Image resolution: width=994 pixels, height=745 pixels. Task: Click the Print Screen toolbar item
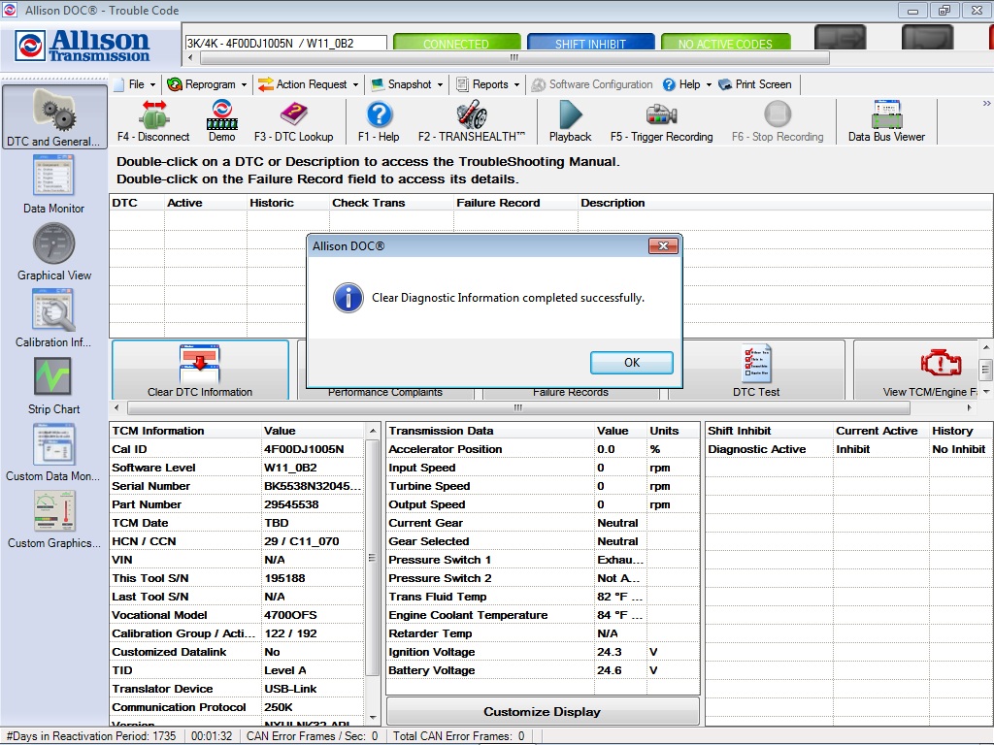pyautogui.click(x=755, y=84)
